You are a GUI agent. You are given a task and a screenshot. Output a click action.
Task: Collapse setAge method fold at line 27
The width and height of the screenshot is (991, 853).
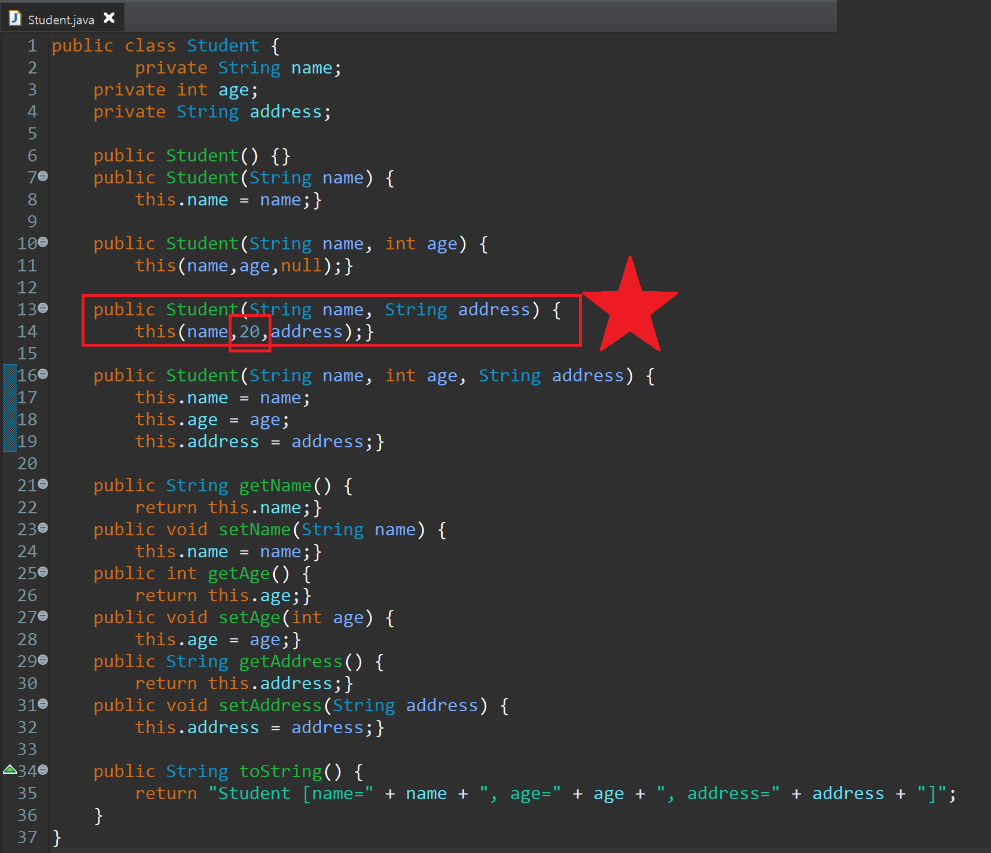coord(43,616)
